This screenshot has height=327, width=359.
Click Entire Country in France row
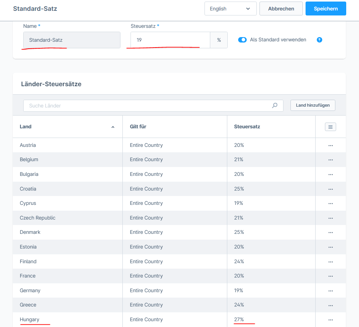(146, 276)
